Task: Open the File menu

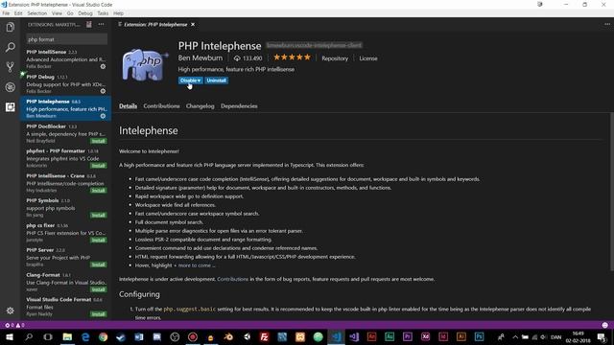Action: [6, 13]
